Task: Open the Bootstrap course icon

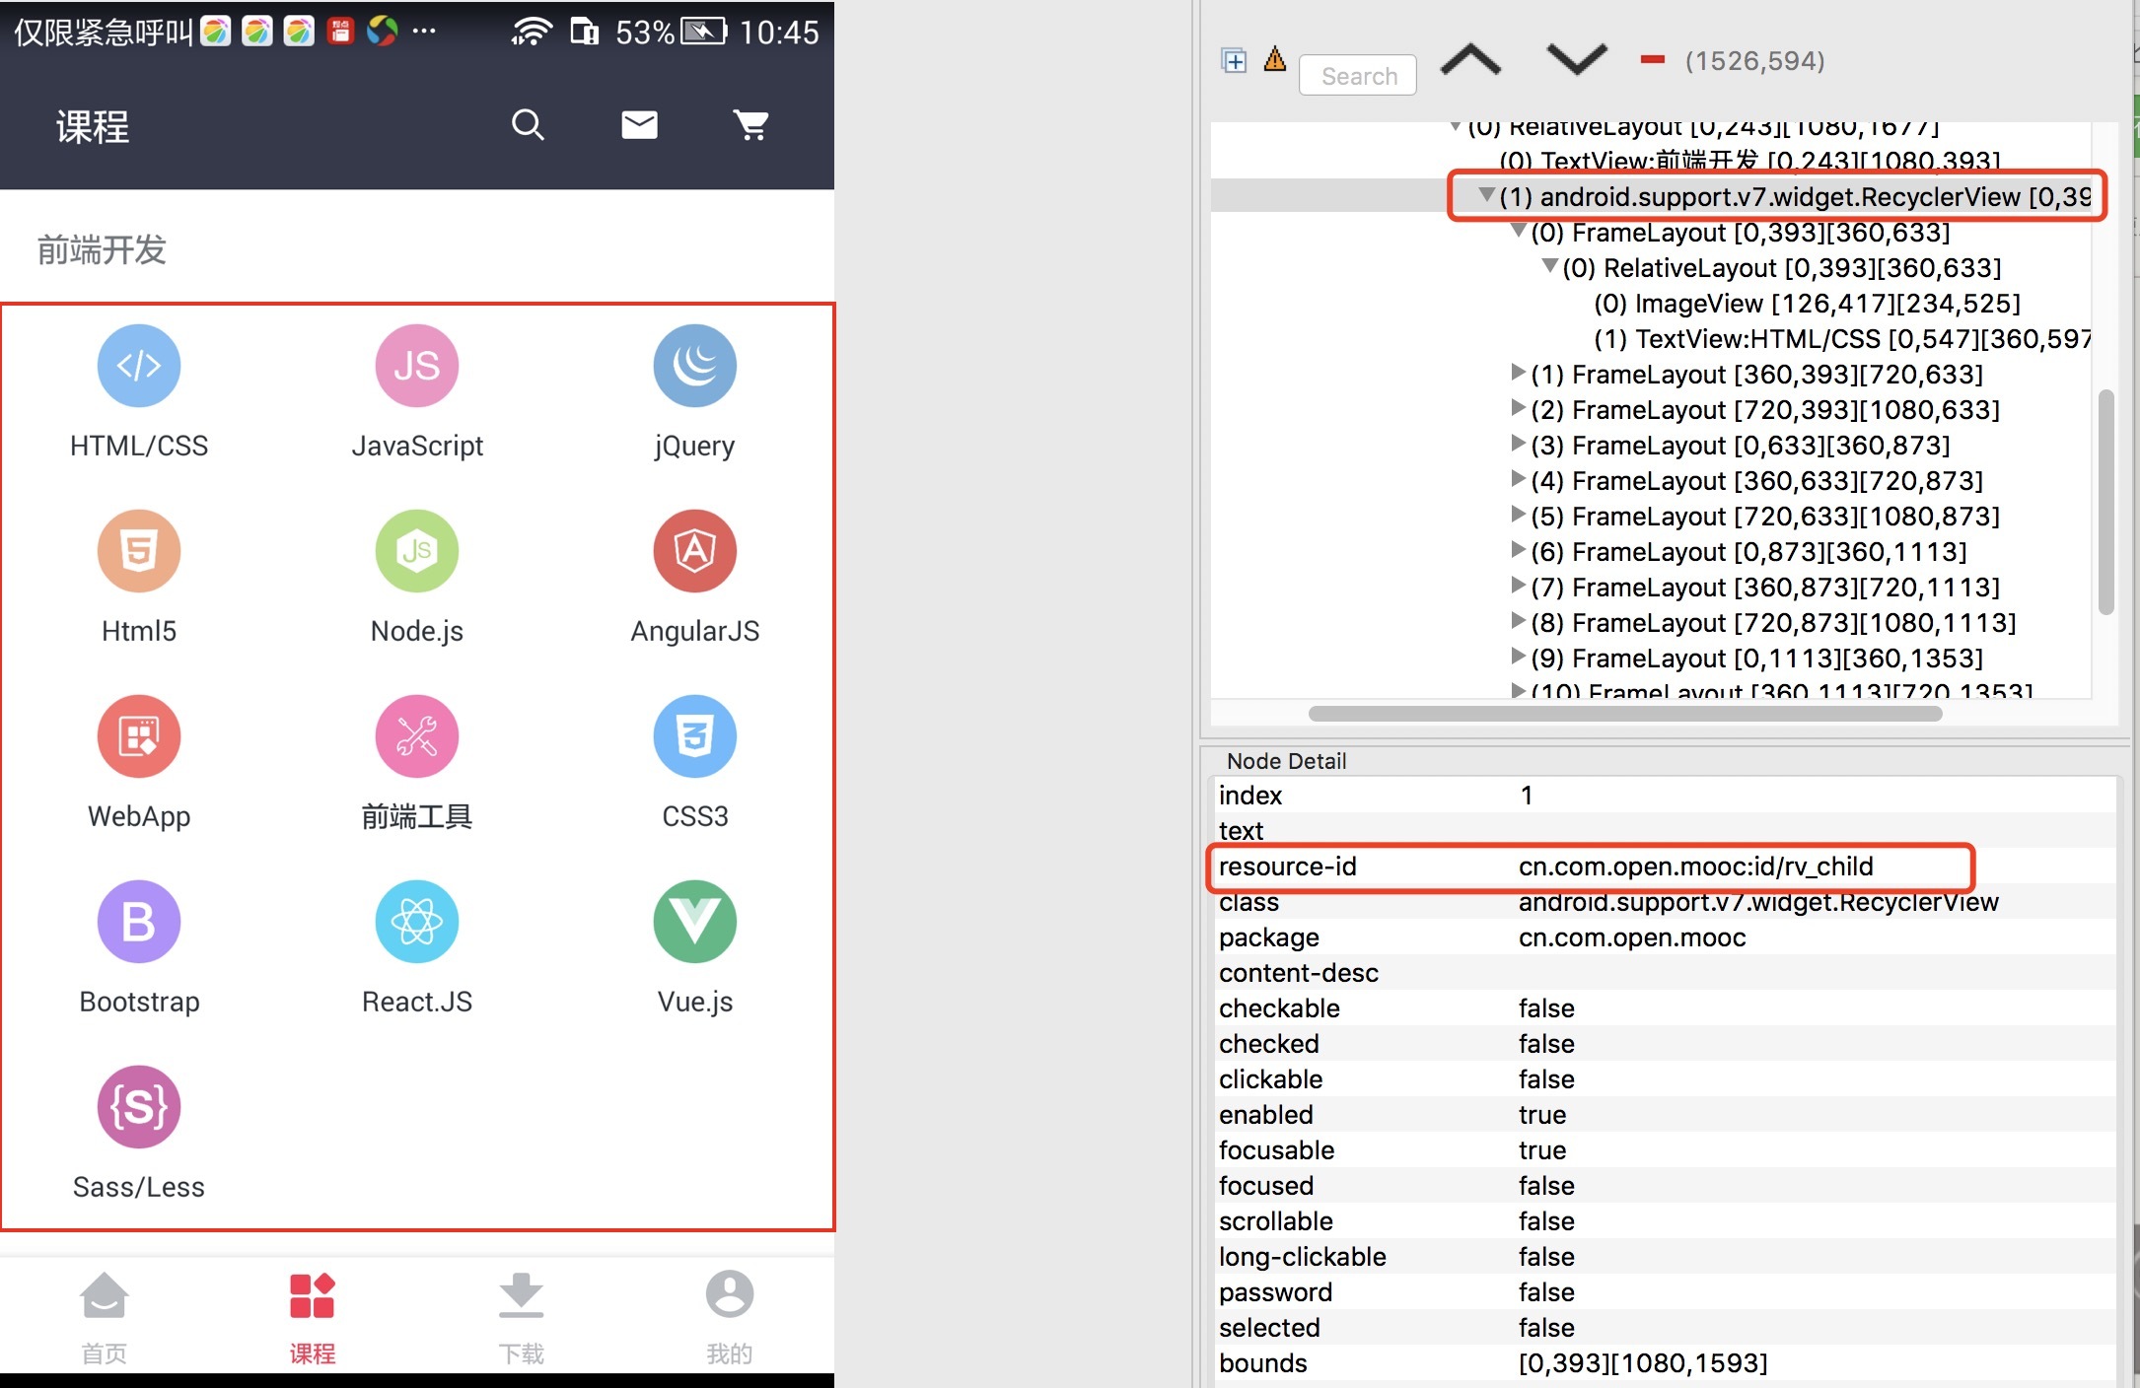Action: [139, 922]
